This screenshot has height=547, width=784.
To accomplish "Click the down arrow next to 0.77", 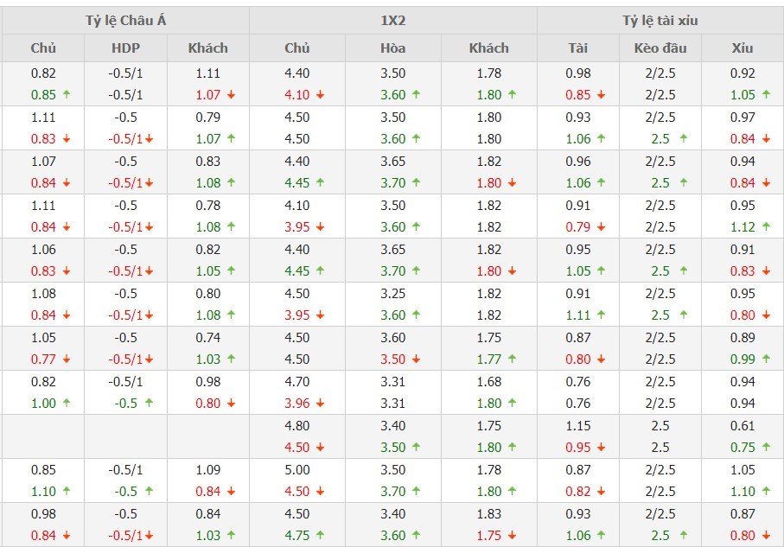I will pyautogui.click(x=67, y=359).
